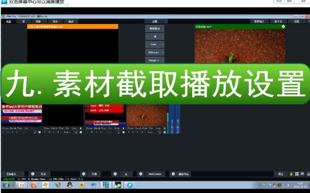Viewport: 310px width, 193px height.
Task: Click Cut on the soil sprout input tile
Action: click(x=151, y=128)
